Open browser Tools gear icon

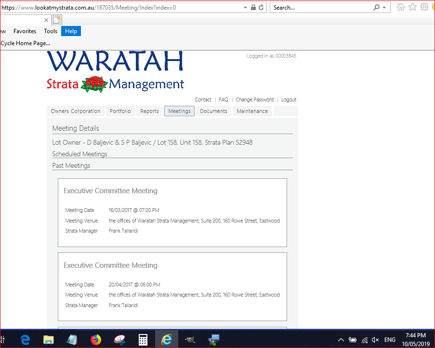pyautogui.click(x=424, y=7)
